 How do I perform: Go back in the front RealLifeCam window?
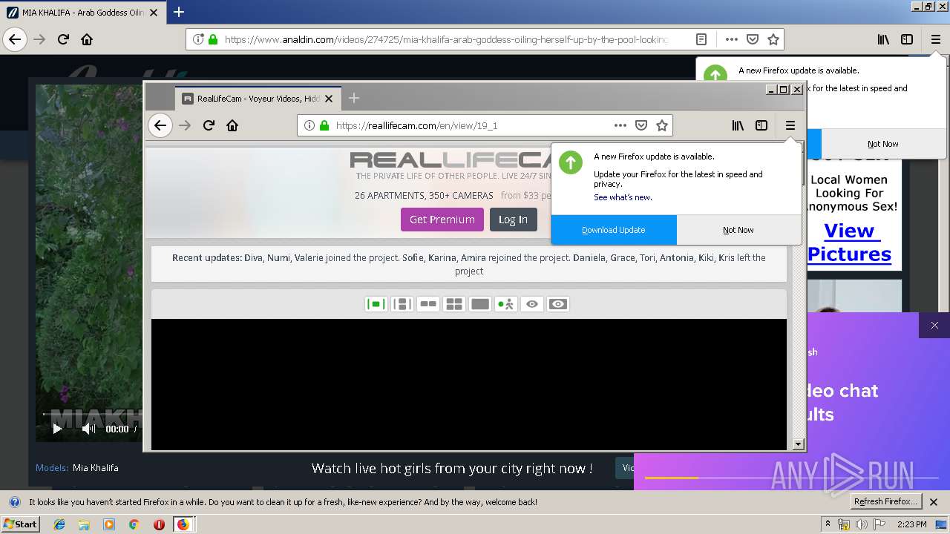160,125
